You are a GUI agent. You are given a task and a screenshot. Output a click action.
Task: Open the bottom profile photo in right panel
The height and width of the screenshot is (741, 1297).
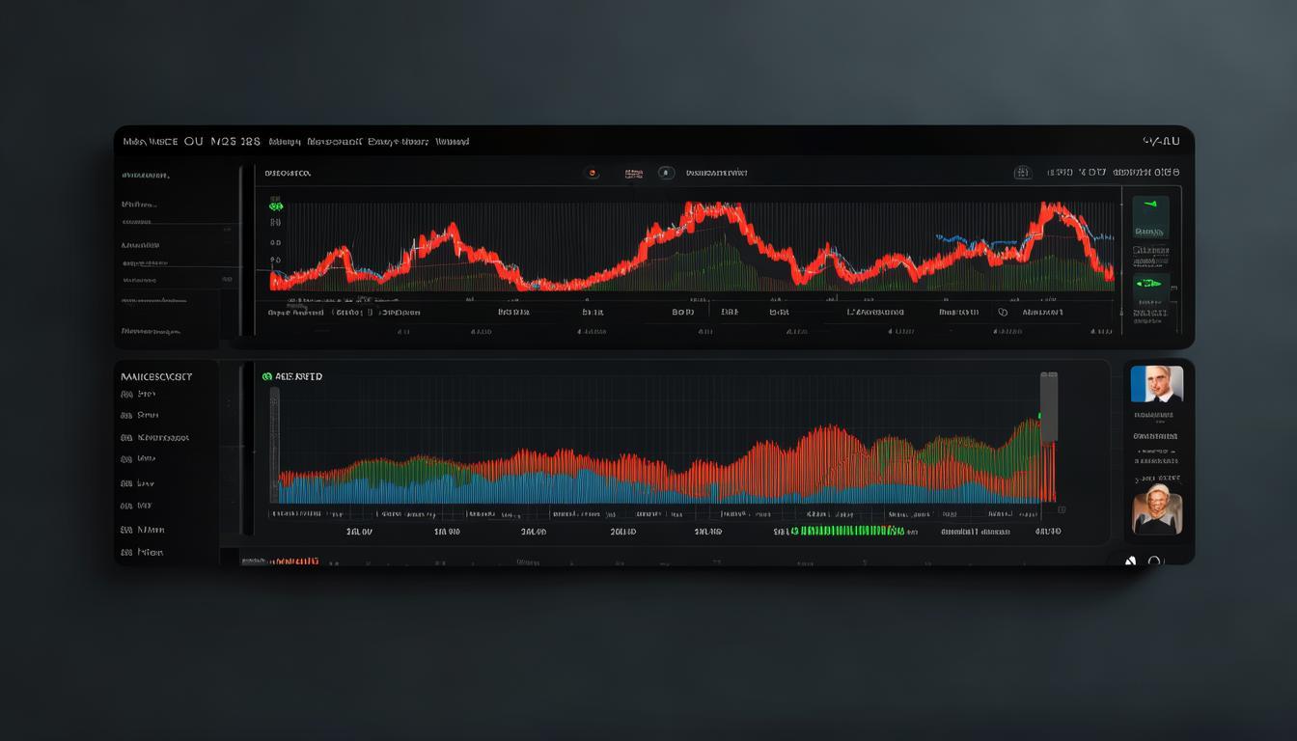tap(1156, 509)
